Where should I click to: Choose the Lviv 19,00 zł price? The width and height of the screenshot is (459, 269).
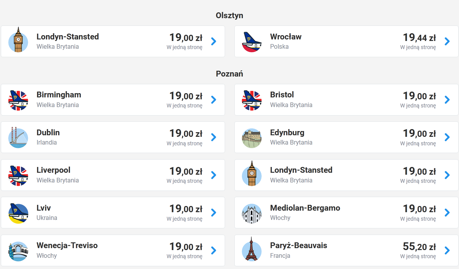(186, 209)
